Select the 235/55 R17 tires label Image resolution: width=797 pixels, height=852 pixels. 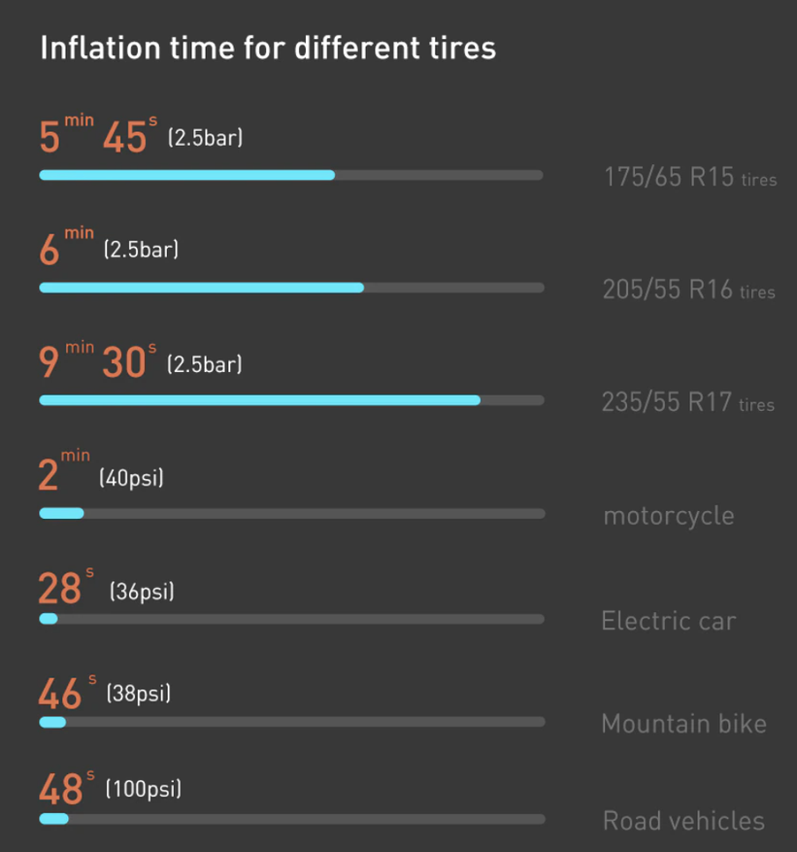click(688, 402)
